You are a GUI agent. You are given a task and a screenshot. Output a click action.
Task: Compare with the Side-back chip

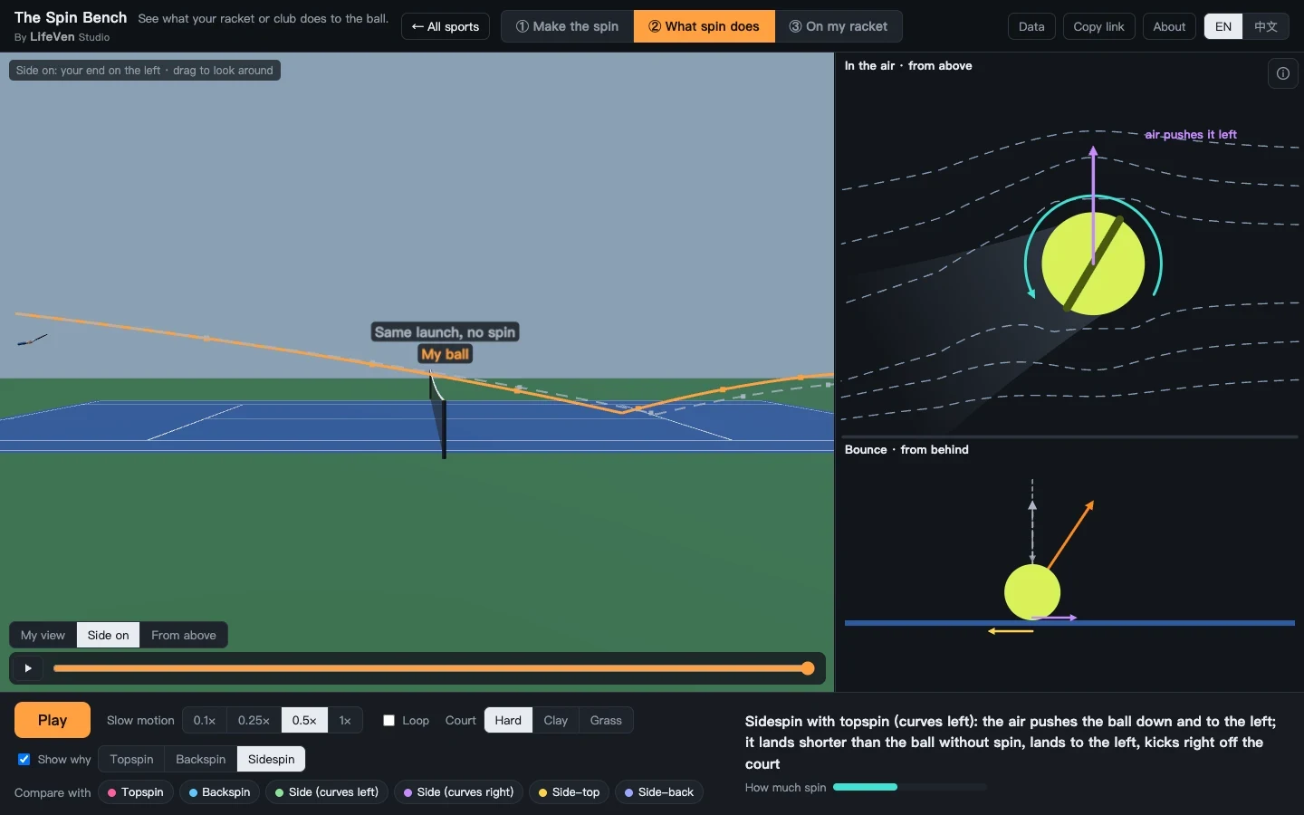pyautogui.click(x=659, y=792)
